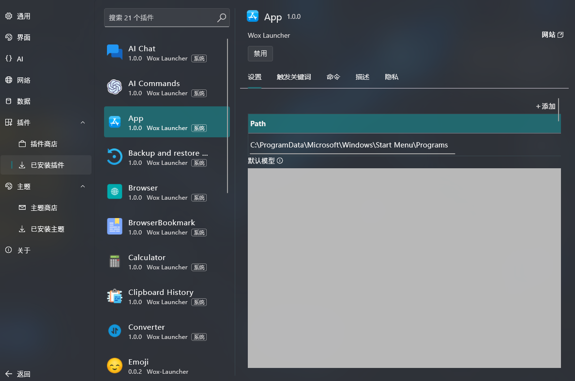Viewport: 575px width, 381px height.
Task: Open the 隐私 tab
Action: click(x=392, y=77)
